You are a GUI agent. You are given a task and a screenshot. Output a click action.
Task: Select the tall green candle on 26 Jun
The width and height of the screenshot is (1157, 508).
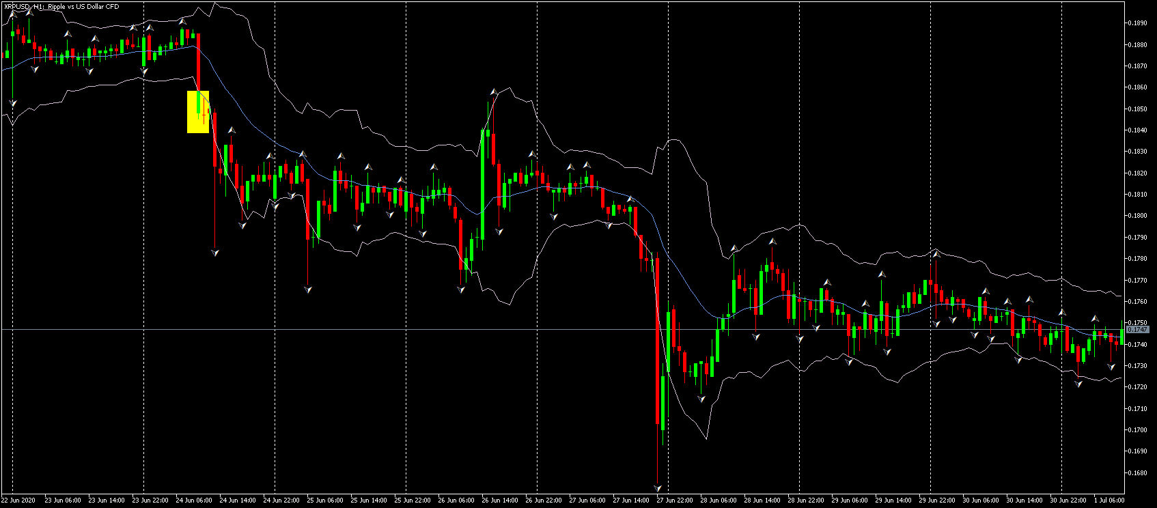coord(484,184)
